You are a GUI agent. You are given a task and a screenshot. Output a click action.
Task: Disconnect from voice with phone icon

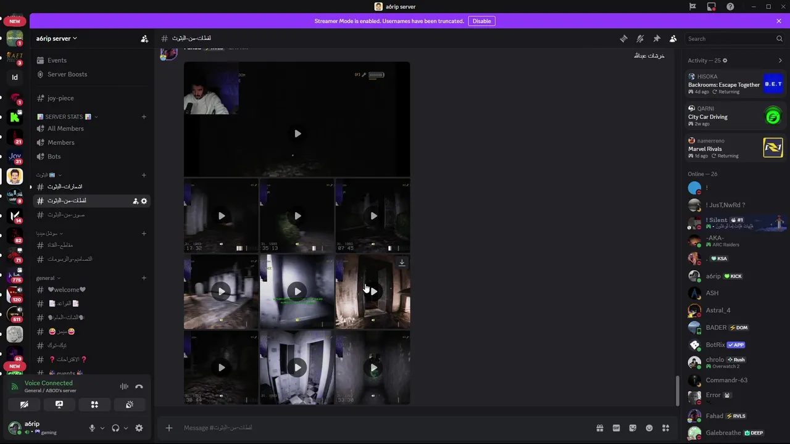(139, 387)
